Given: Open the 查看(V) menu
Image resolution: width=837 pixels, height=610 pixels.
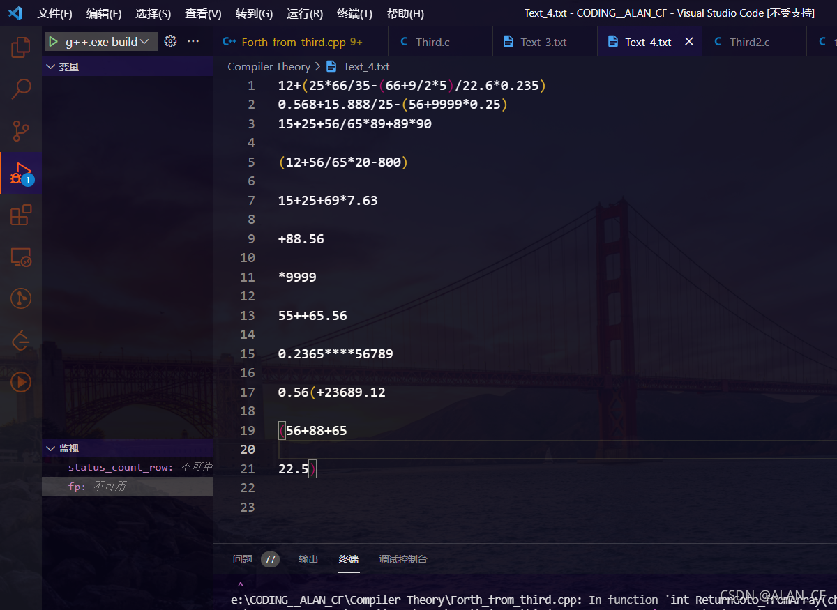Looking at the screenshot, I should coord(203,14).
